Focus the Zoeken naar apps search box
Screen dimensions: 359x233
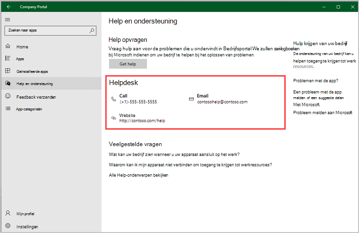(50, 31)
